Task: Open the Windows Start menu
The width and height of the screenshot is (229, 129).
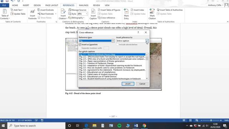Action: pyautogui.click(x=3, y=126)
